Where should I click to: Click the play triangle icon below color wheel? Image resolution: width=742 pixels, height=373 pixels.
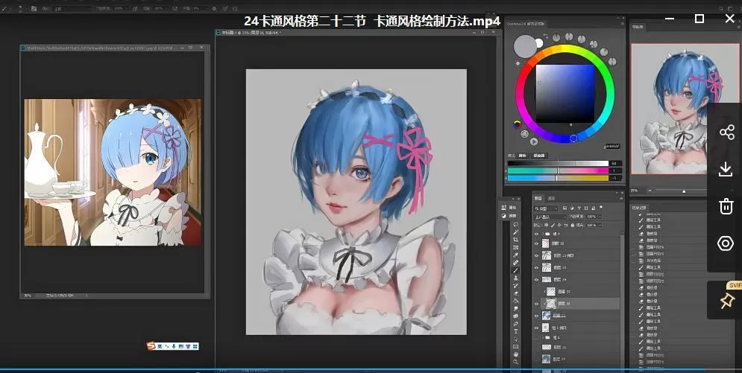tap(534, 141)
